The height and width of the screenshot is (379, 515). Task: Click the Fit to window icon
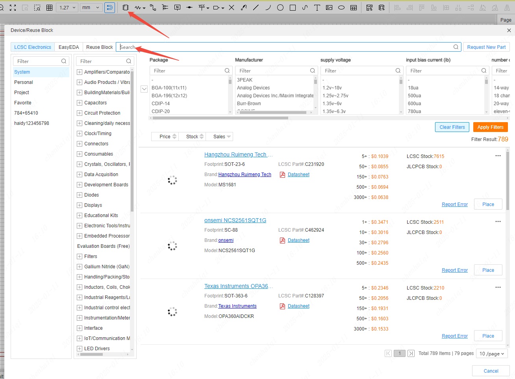[13, 7]
